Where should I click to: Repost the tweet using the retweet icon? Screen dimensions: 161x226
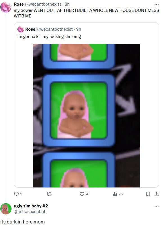coord(49,194)
